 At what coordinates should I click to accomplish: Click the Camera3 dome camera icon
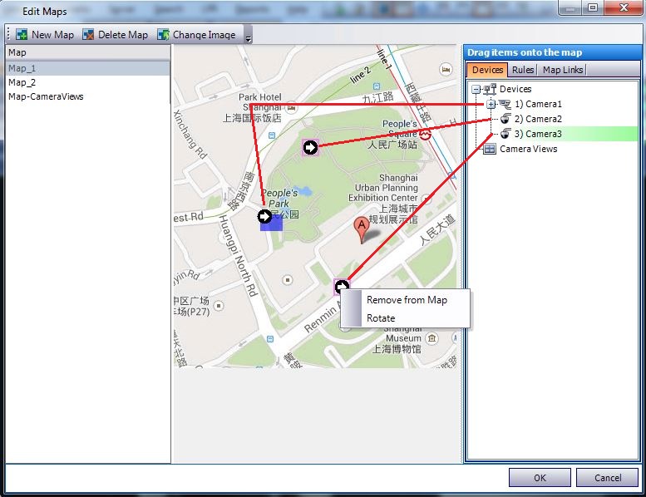pyautogui.click(x=505, y=134)
